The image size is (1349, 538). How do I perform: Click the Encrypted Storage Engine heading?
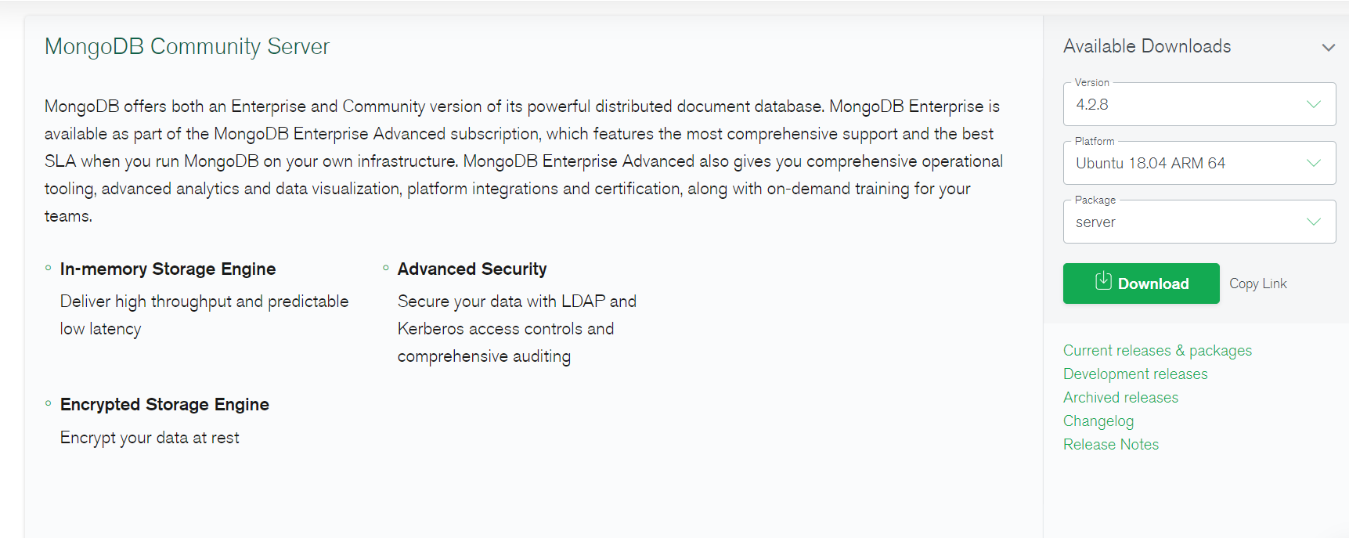(x=164, y=405)
